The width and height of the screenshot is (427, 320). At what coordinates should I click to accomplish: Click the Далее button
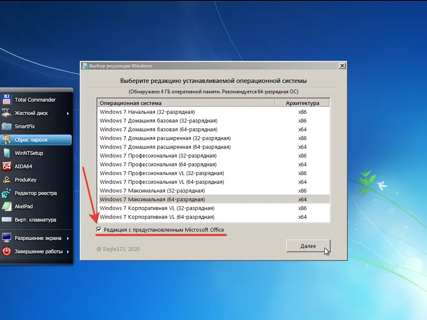coord(308,246)
